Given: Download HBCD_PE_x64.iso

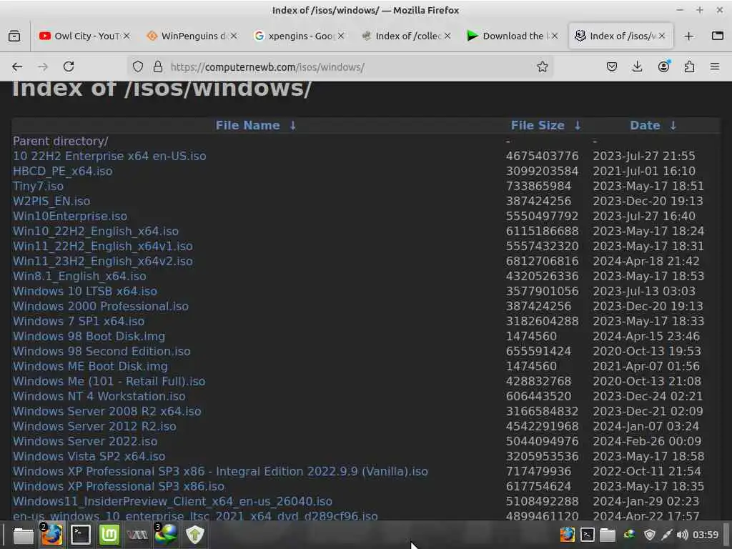Looking at the screenshot, I should tap(63, 171).
